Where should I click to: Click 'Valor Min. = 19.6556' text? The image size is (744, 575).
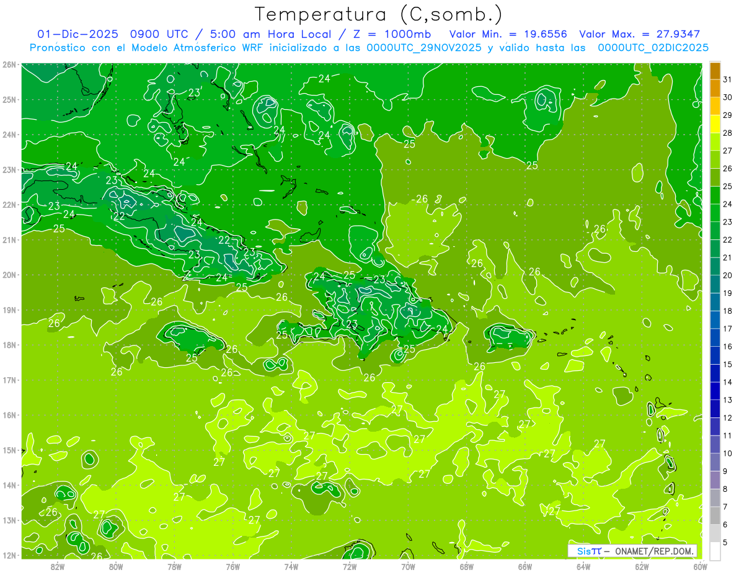point(509,34)
